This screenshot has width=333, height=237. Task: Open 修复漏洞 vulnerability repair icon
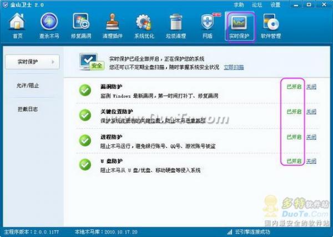point(81,26)
